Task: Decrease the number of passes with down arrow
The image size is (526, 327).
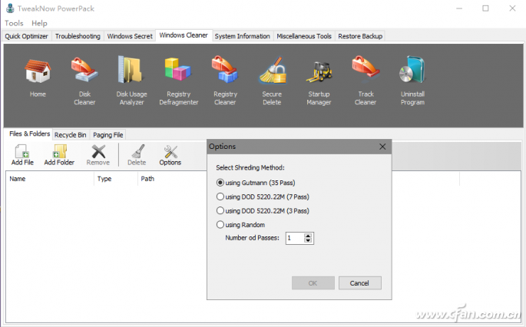Action: click(x=308, y=240)
